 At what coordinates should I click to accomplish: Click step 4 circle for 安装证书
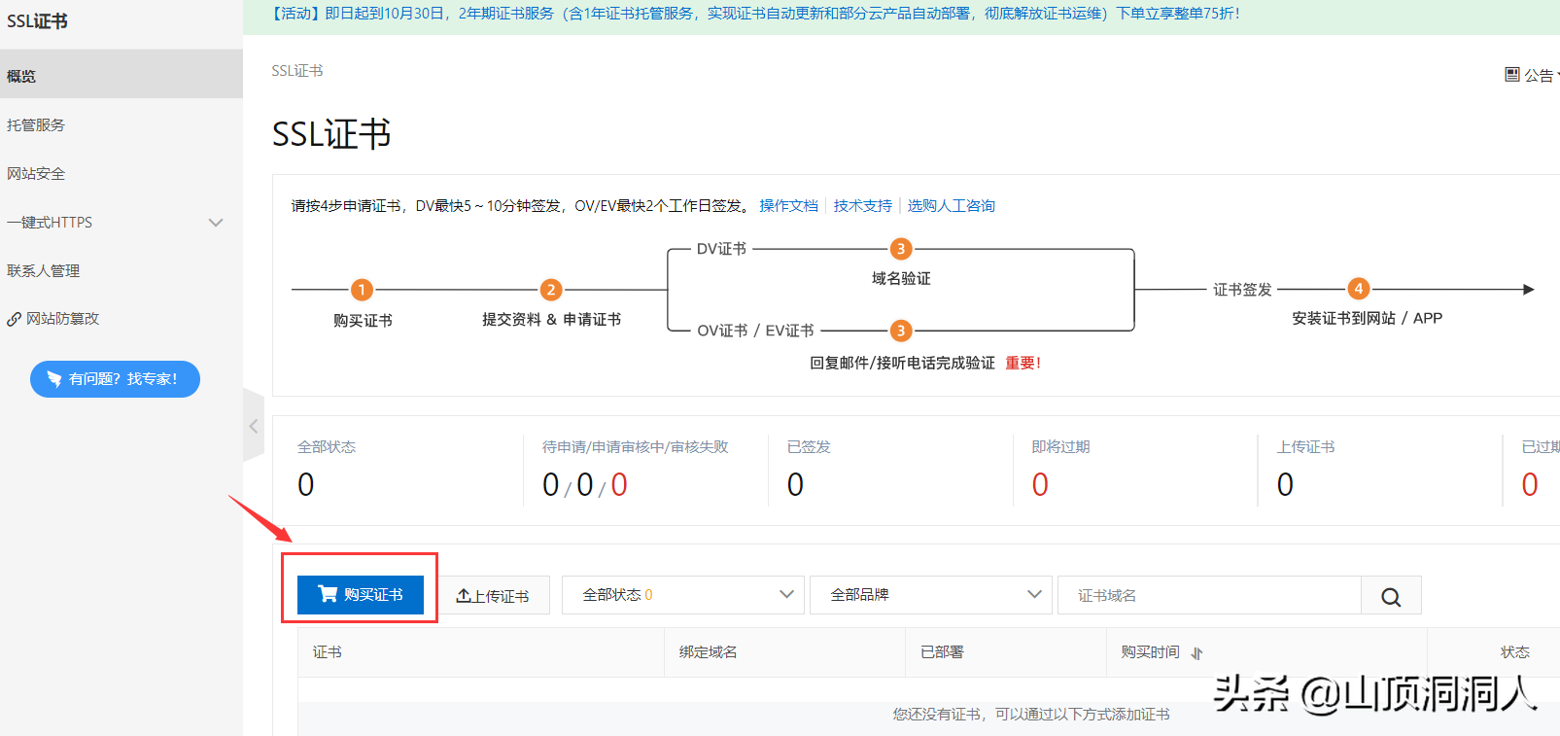pyautogui.click(x=1359, y=289)
